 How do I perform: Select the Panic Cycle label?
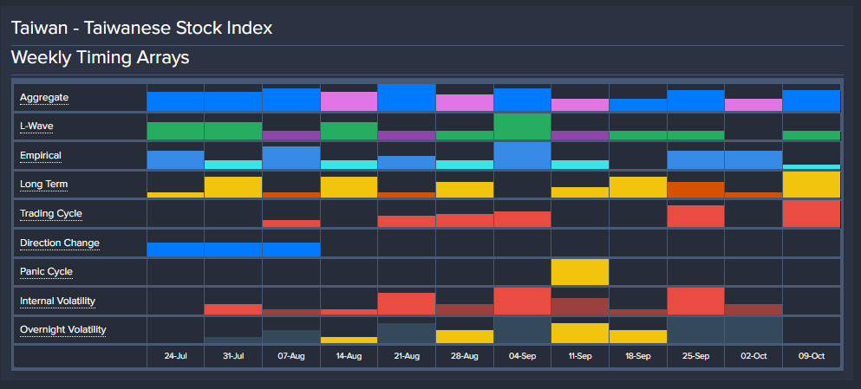[x=46, y=272]
